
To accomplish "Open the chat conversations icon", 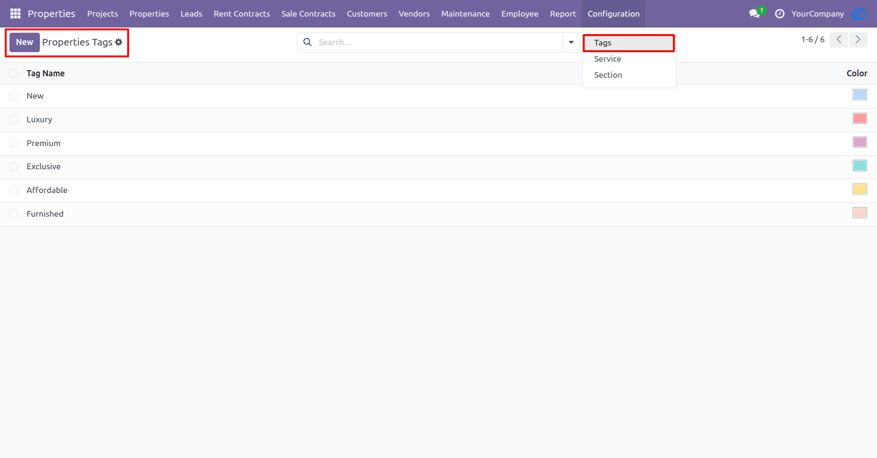I will [x=755, y=14].
